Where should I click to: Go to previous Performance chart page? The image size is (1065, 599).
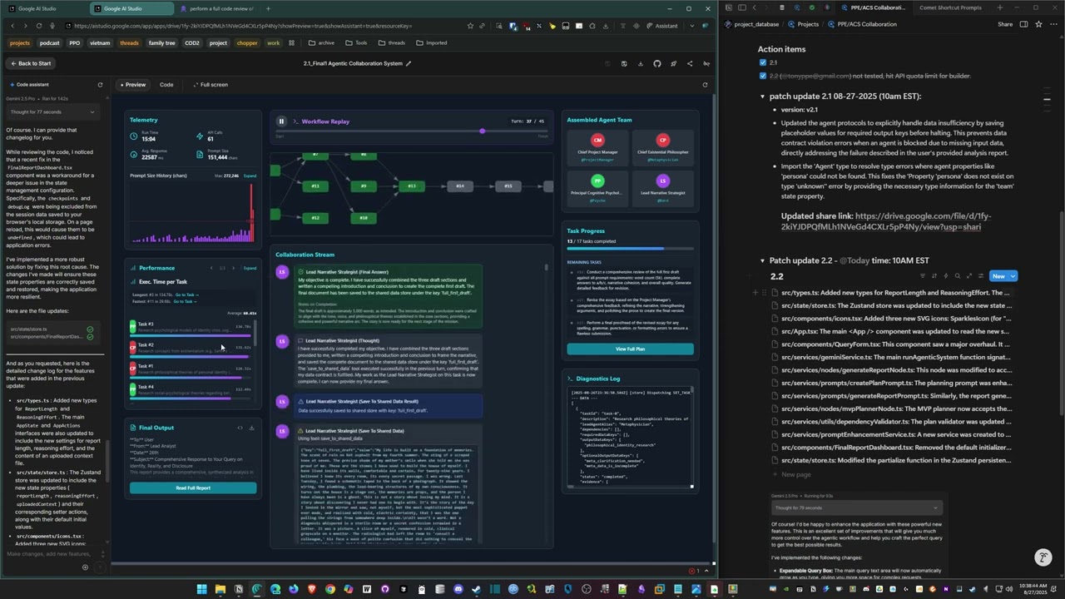pos(211,268)
